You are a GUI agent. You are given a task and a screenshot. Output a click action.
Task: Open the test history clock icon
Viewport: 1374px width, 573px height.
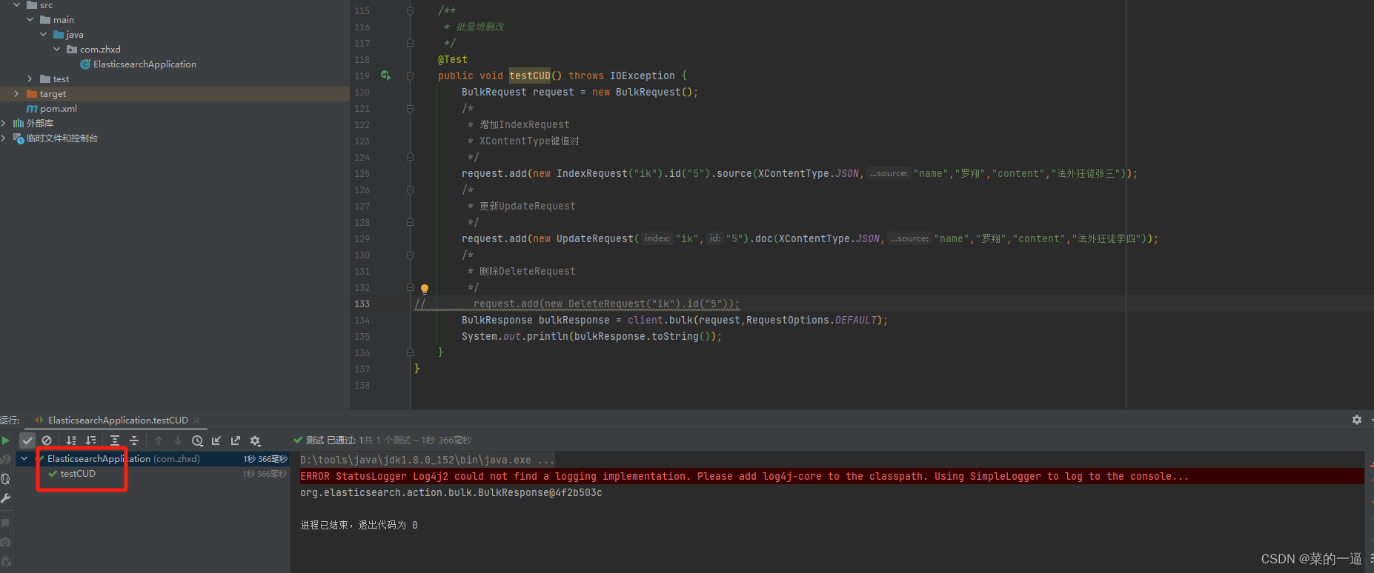coord(197,440)
